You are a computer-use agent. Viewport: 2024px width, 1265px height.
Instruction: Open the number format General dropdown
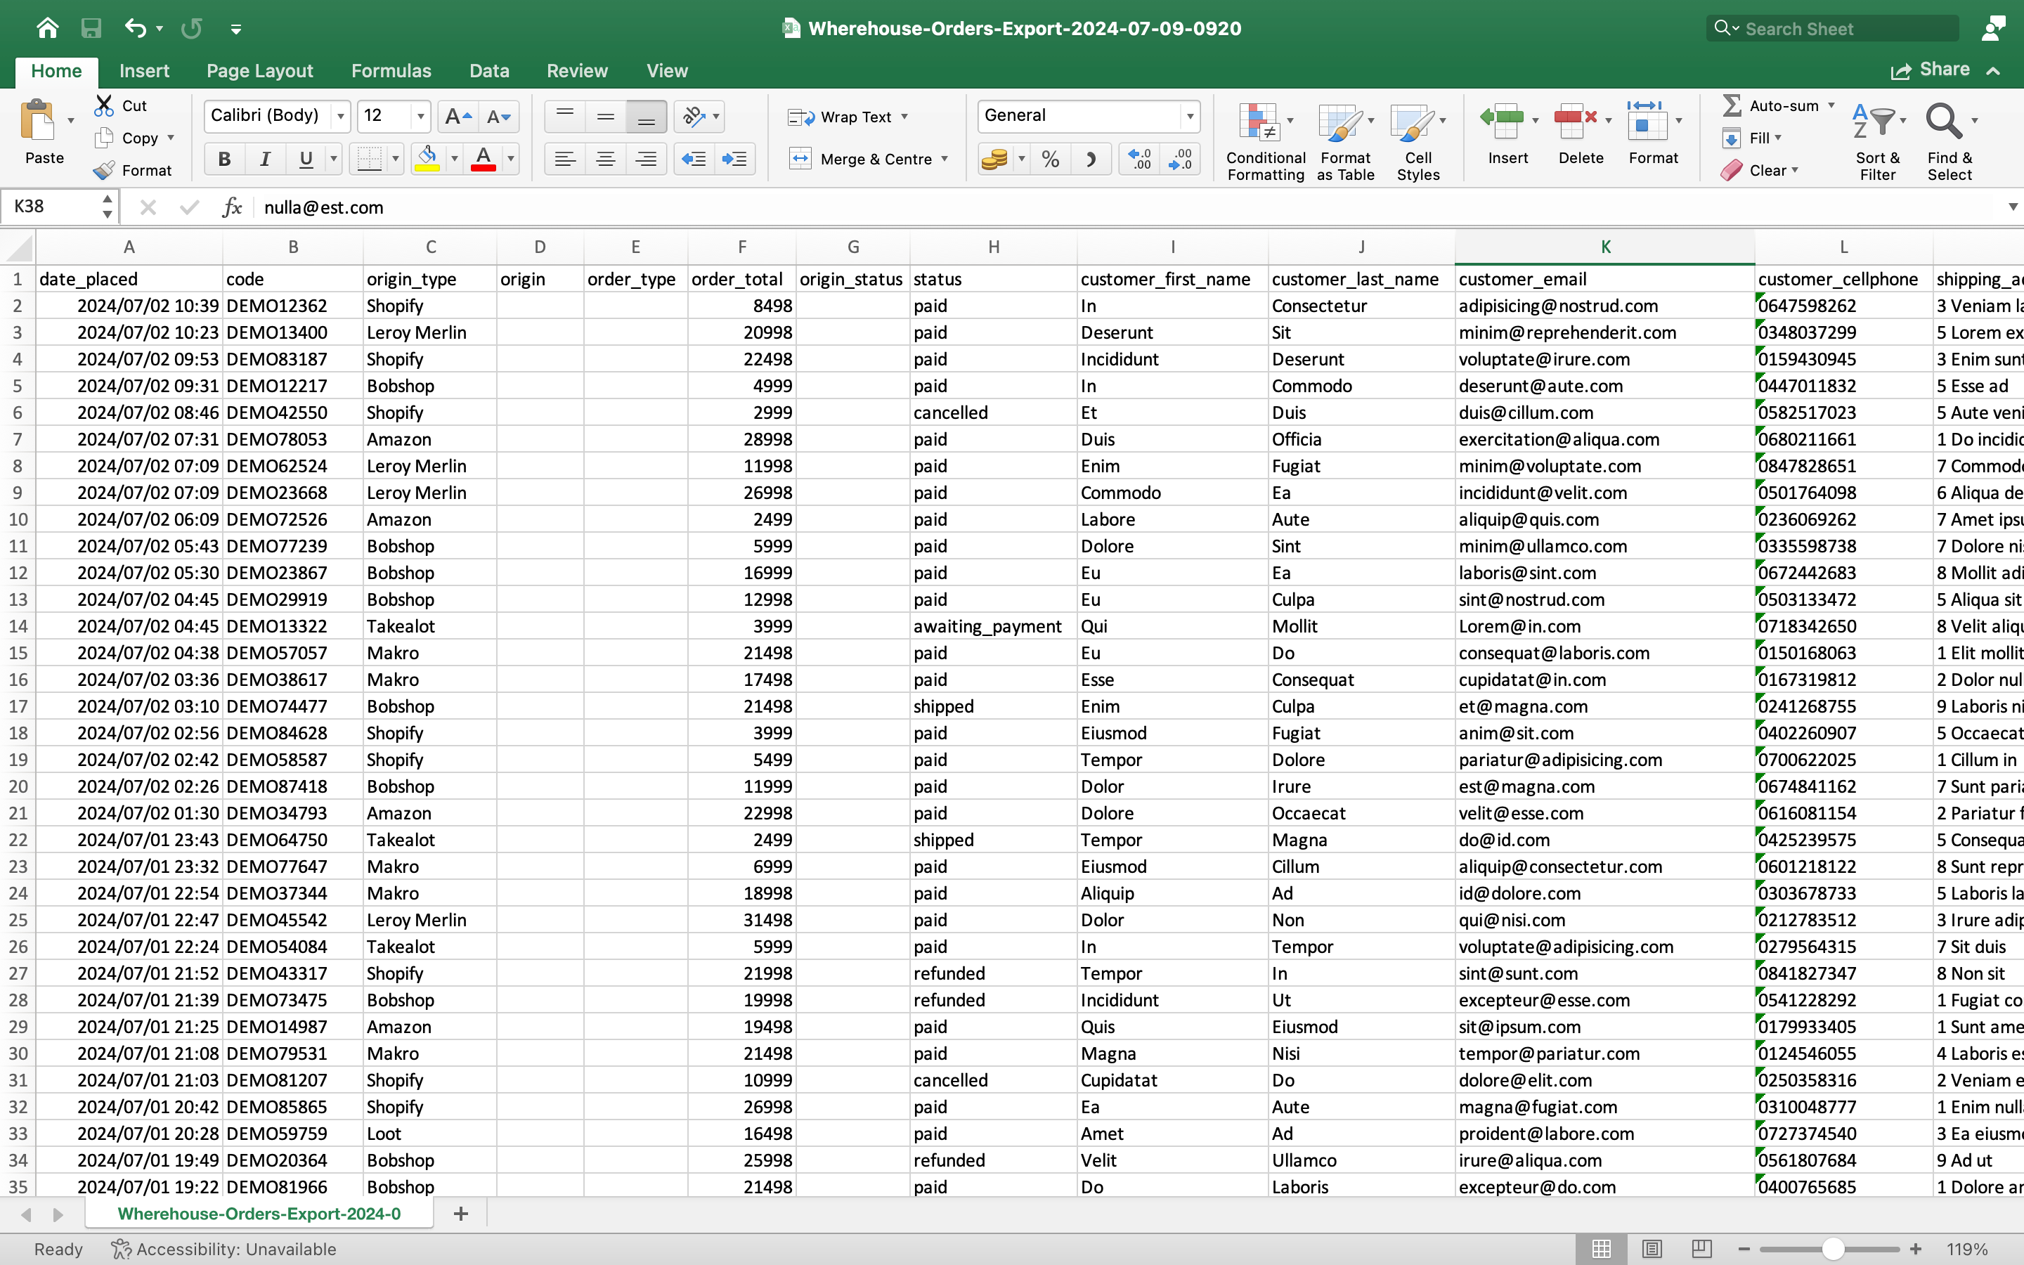1189,116
